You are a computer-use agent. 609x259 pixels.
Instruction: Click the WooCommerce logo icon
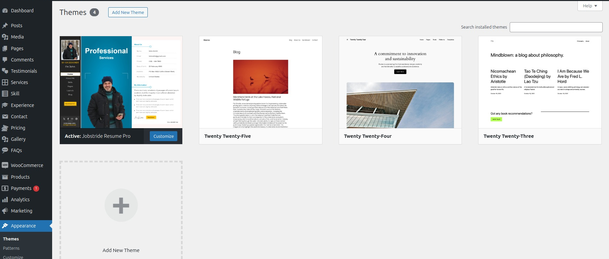5,165
